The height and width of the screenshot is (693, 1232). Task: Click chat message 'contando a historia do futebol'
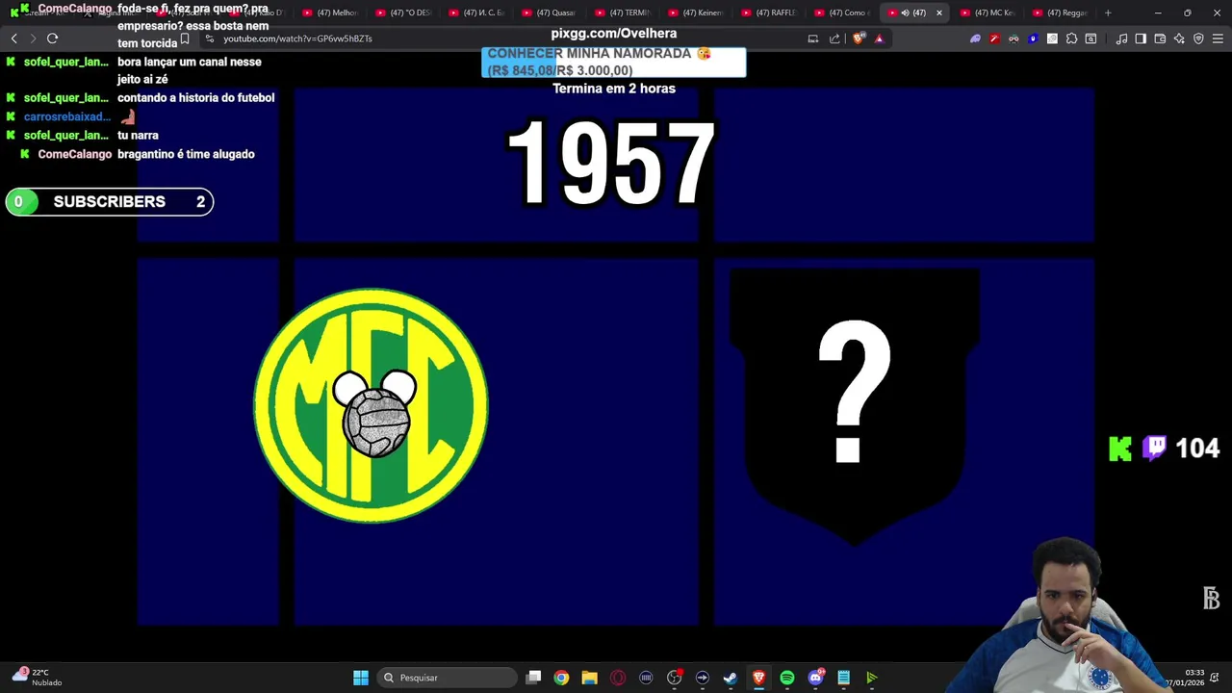195,97
